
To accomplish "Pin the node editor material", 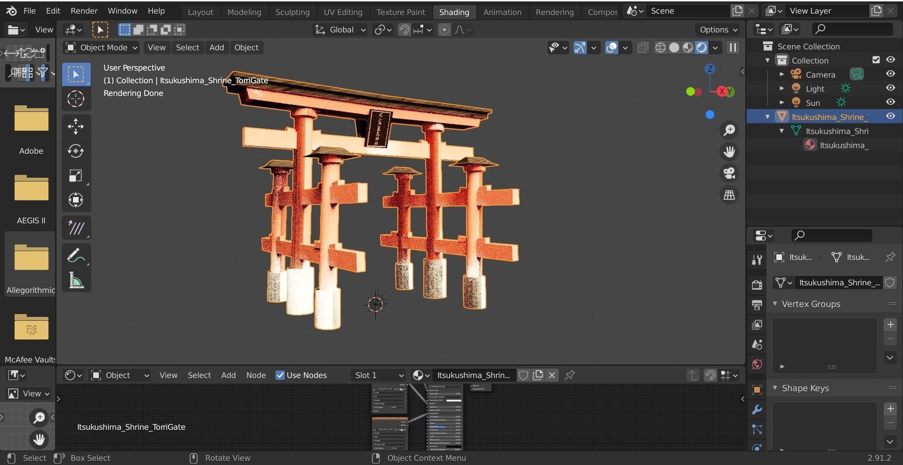I will pos(570,375).
